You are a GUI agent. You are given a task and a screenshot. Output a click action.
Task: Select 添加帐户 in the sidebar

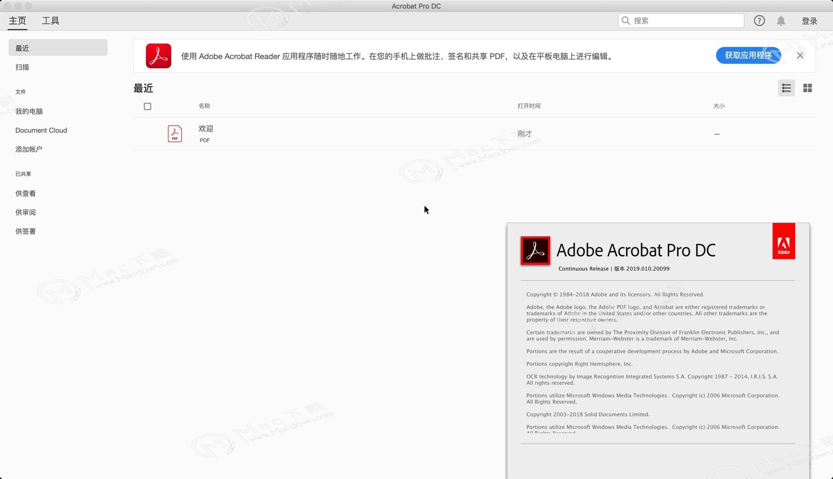(x=28, y=149)
